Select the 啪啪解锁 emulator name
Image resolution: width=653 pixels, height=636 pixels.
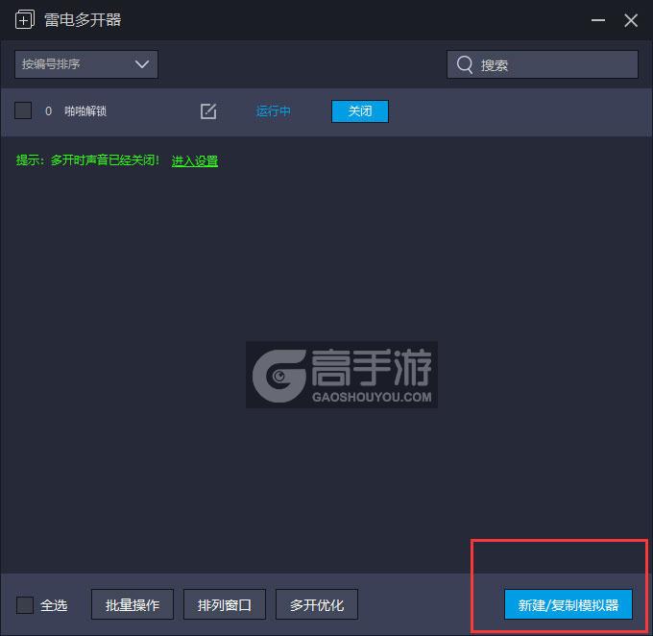pyautogui.click(x=85, y=110)
